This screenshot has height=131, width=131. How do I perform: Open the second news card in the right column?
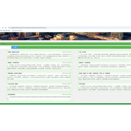[104, 65]
